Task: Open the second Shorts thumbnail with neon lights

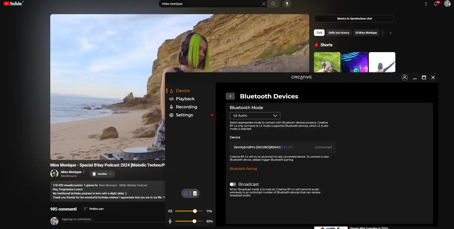Action: pyautogui.click(x=354, y=62)
